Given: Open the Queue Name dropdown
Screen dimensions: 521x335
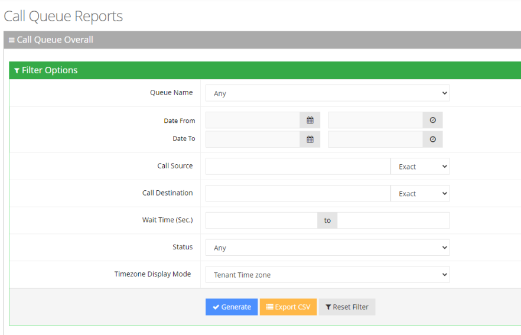Looking at the screenshot, I should [327, 93].
